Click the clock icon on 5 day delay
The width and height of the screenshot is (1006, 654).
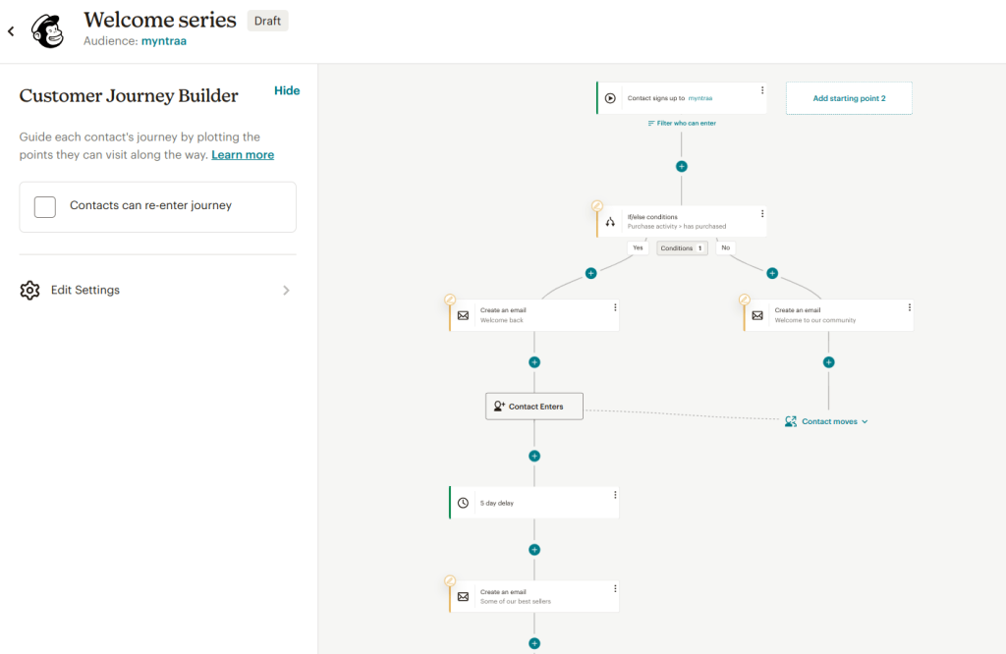click(464, 504)
